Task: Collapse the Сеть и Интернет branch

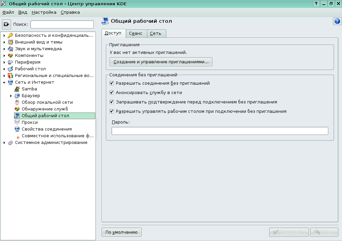Action: click(x=4, y=82)
